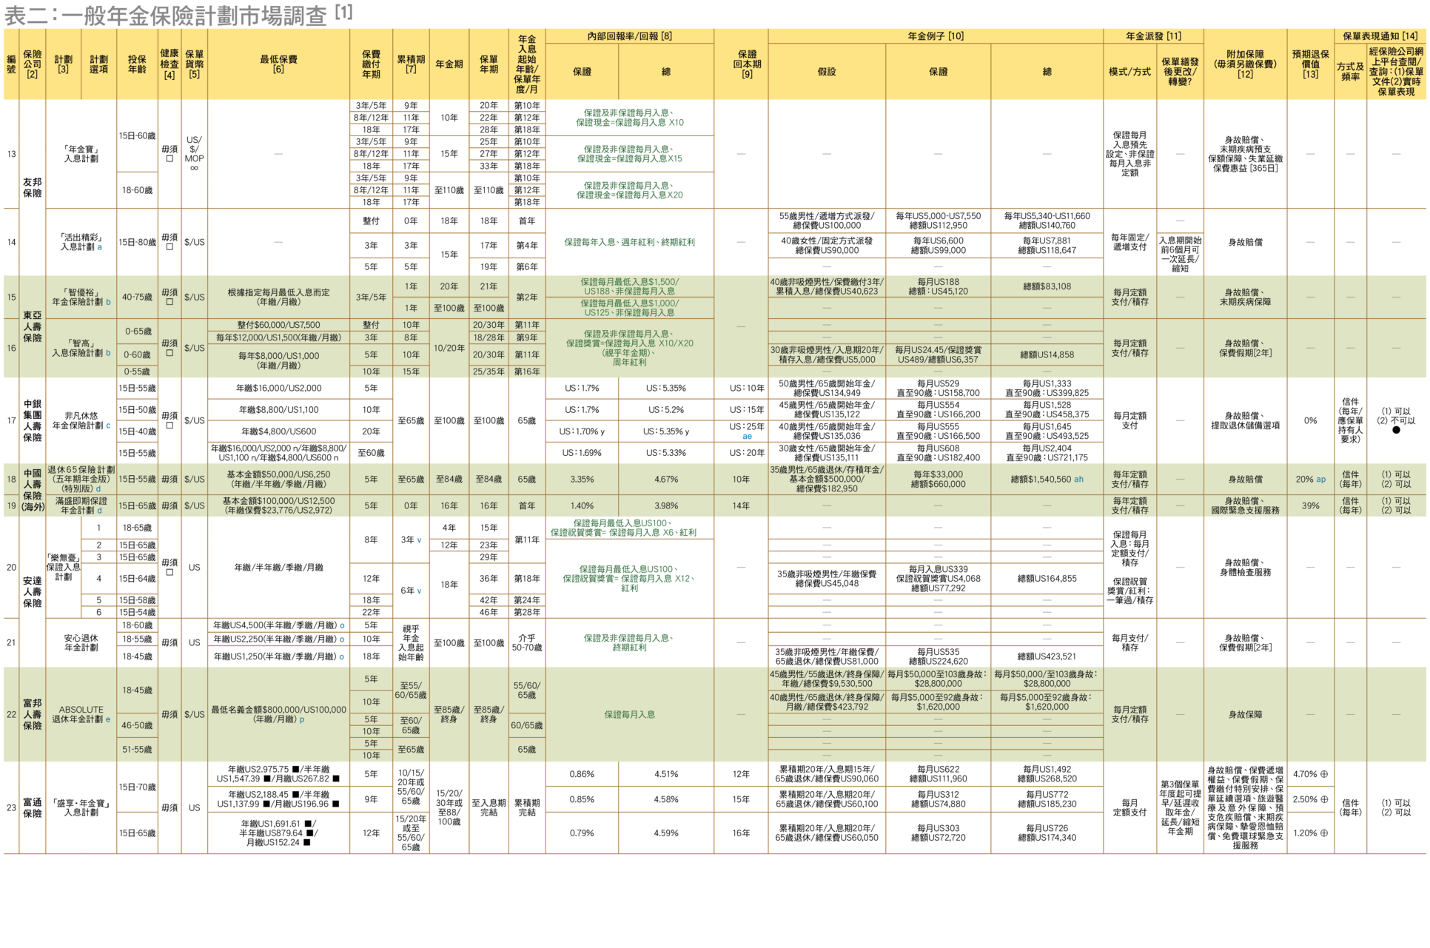Click the ⊕ symbol next to 1.20%

point(1324,833)
